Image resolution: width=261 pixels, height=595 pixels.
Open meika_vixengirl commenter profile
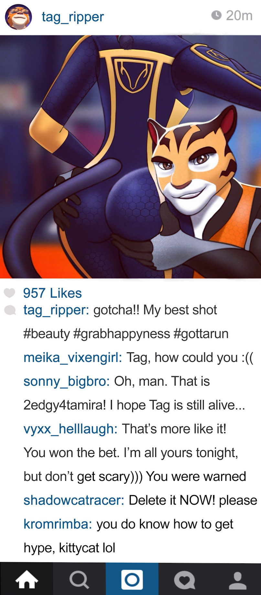click(x=73, y=358)
